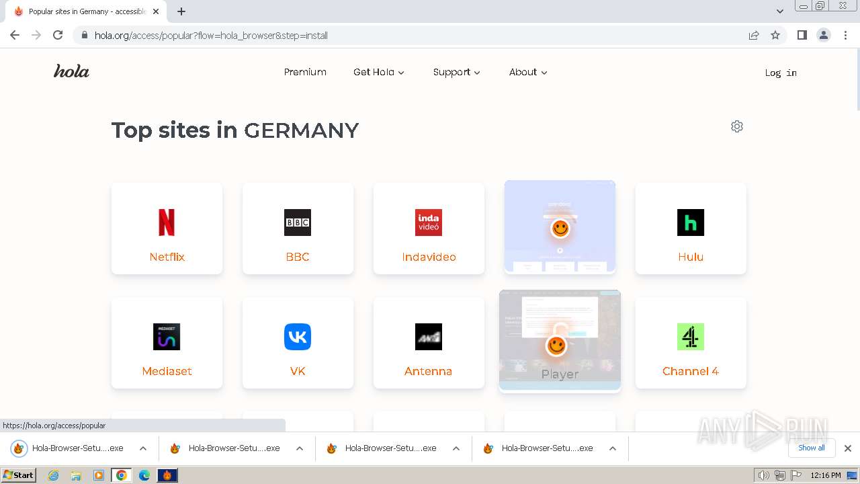Image resolution: width=860 pixels, height=484 pixels.
Task: Open the system volume control
Action: coord(764,475)
